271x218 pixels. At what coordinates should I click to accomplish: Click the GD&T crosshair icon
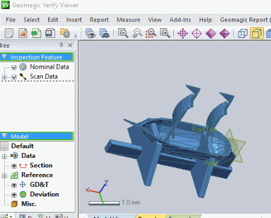click(23, 184)
